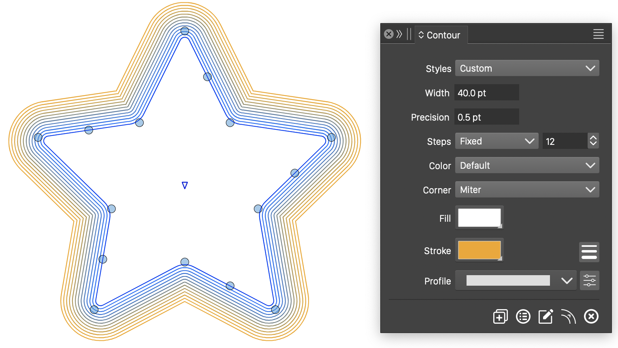Screen dimensions: 618x348
Task: Open the Steps dropdown set to Fixed
Action: [497, 141]
